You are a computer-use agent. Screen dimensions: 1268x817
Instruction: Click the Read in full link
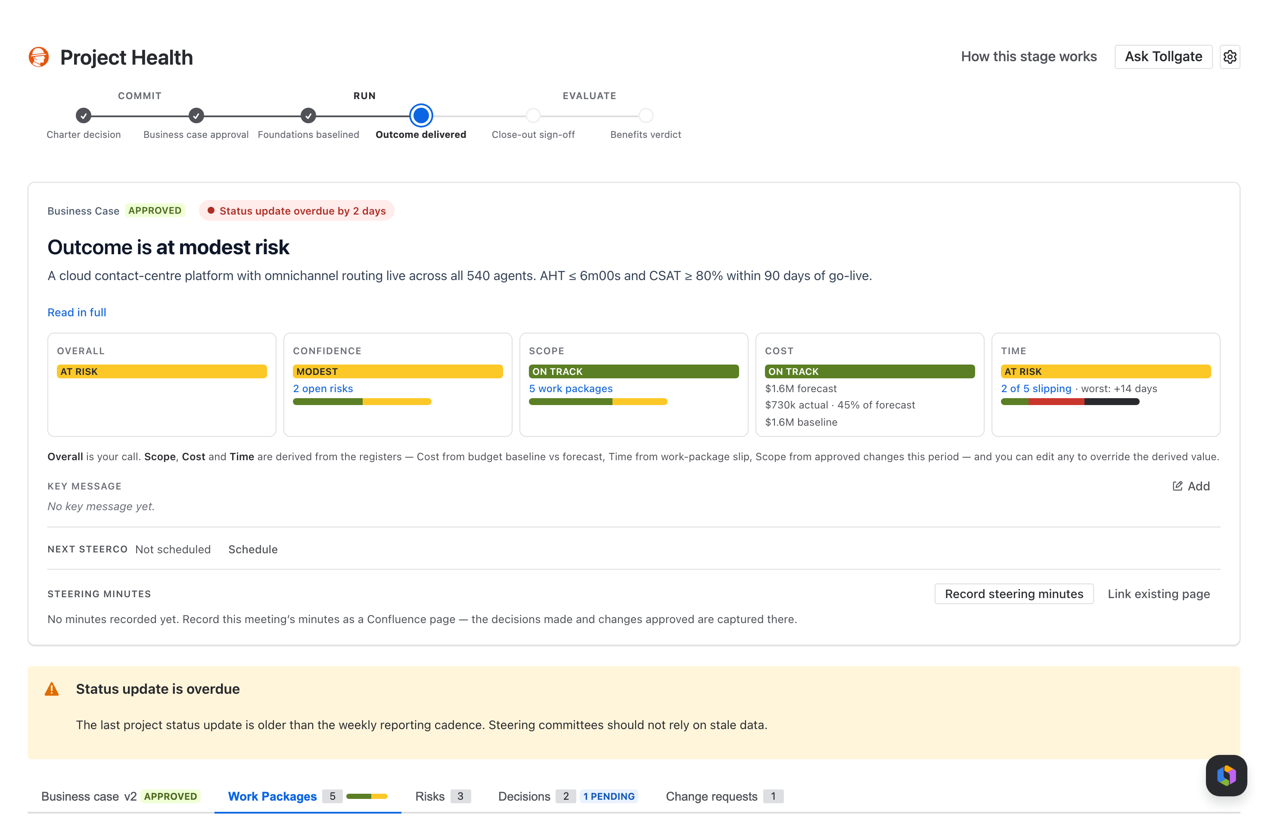[77, 312]
